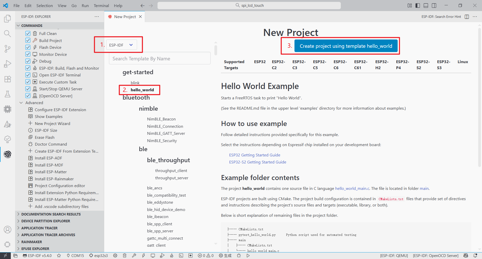Viewport: 482px width, 259px height.
Task: Expand Application Tracer Archives section
Action: pos(59,235)
